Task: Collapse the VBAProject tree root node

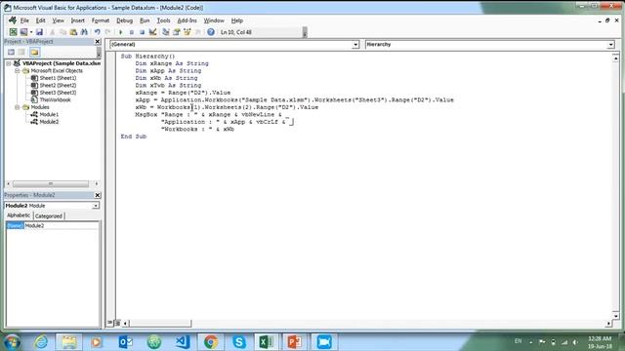Action: click(9, 63)
